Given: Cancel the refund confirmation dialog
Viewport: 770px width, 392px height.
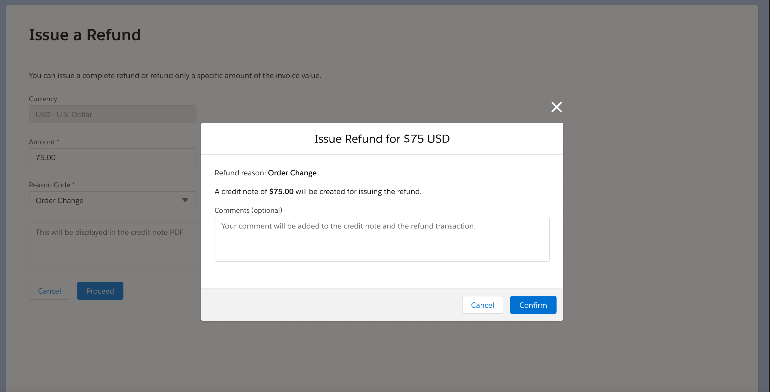Looking at the screenshot, I should tap(482, 305).
